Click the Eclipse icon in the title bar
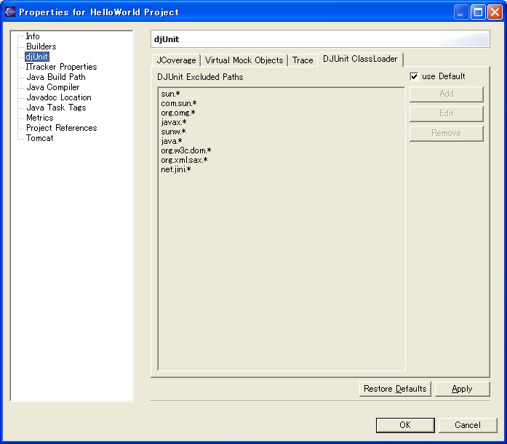Screen dimensions: 507x444 click(10, 12)
